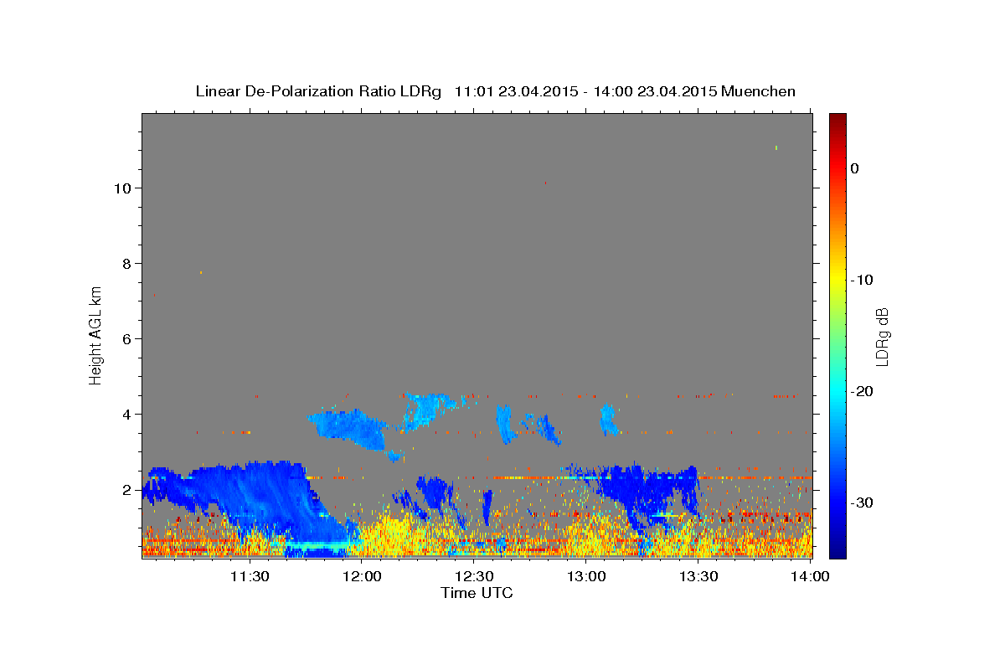1005x670 pixels.
Task: Click the 'Height AGL km' axis label
Action: (95, 334)
